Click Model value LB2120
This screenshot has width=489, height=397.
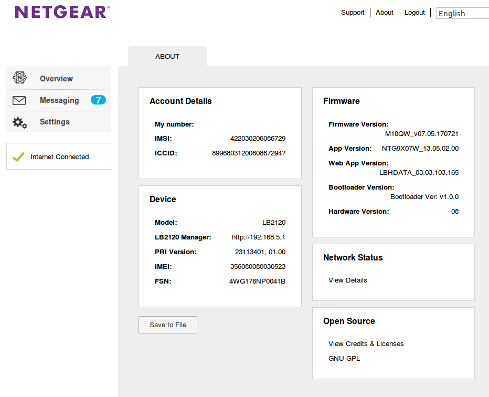[274, 223]
